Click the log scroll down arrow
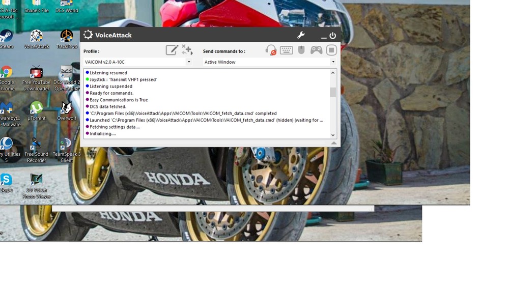 pos(333,135)
